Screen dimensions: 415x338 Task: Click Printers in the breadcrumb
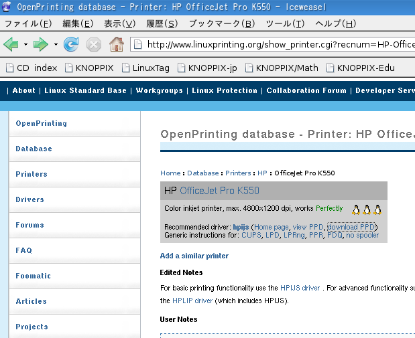click(x=238, y=173)
